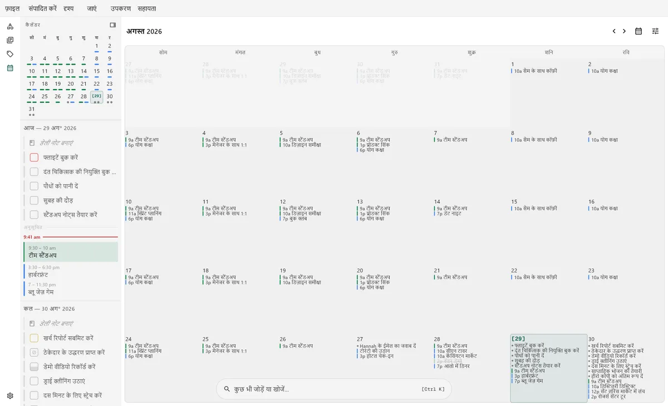Tick the पौधों को पानी दें checkbox
The width and height of the screenshot is (668, 406).
point(34,186)
